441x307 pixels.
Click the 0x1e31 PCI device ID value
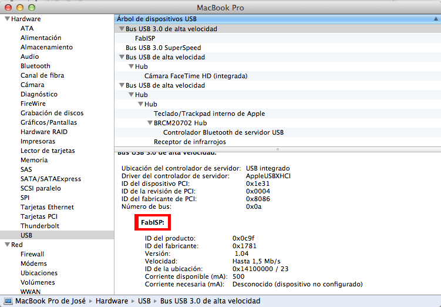(x=258, y=183)
